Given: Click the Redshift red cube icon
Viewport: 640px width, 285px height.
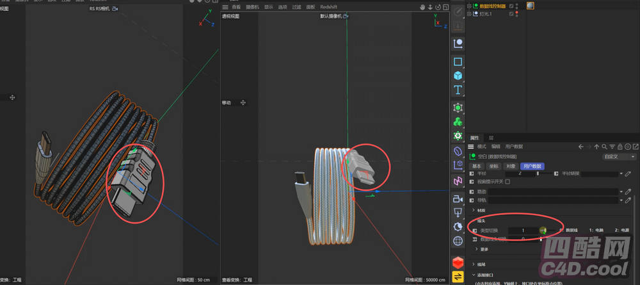Looking at the screenshot, I should click(x=458, y=262).
